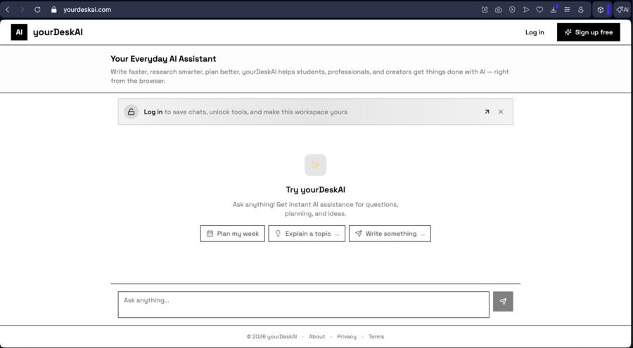
Task: Open the Privacy footer link
Action: (x=347, y=337)
